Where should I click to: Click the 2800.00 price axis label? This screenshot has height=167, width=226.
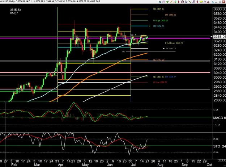tap(220, 100)
